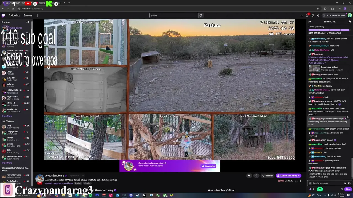Open dakotaz channel in sidebar
Viewport: 353px width, 198px height.
pyautogui.click(x=16, y=85)
